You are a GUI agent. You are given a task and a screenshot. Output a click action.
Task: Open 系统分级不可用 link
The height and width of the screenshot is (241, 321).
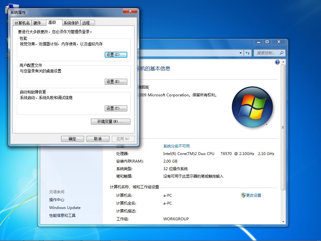click(x=176, y=146)
